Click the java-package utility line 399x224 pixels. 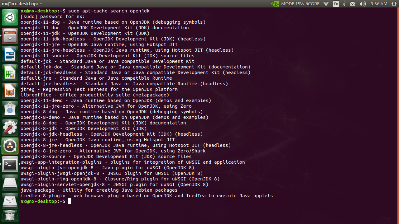(x=99, y=190)
